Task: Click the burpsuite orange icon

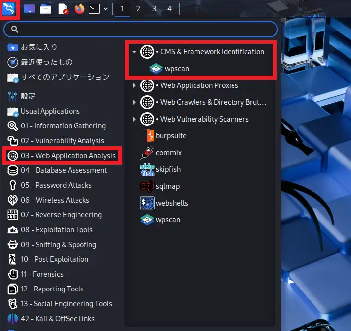Action: tap(150, 136)
